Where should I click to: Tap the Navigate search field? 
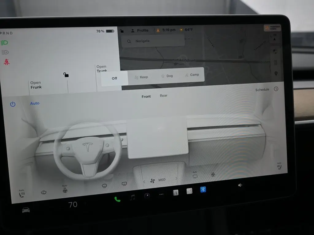(x=153, y=41)
